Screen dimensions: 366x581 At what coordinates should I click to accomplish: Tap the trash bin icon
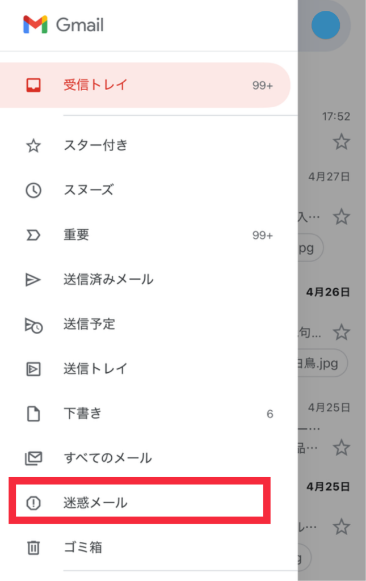[x=33, y=548]
